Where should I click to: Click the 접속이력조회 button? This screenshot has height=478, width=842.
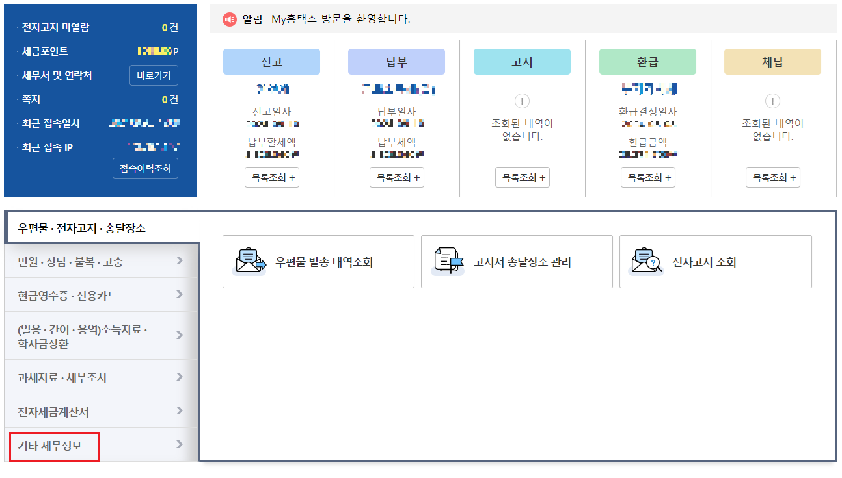145,168
